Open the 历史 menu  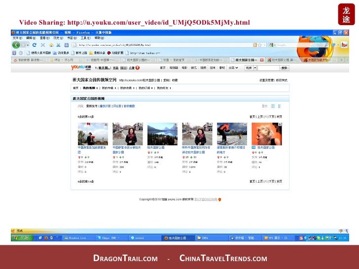58,38
